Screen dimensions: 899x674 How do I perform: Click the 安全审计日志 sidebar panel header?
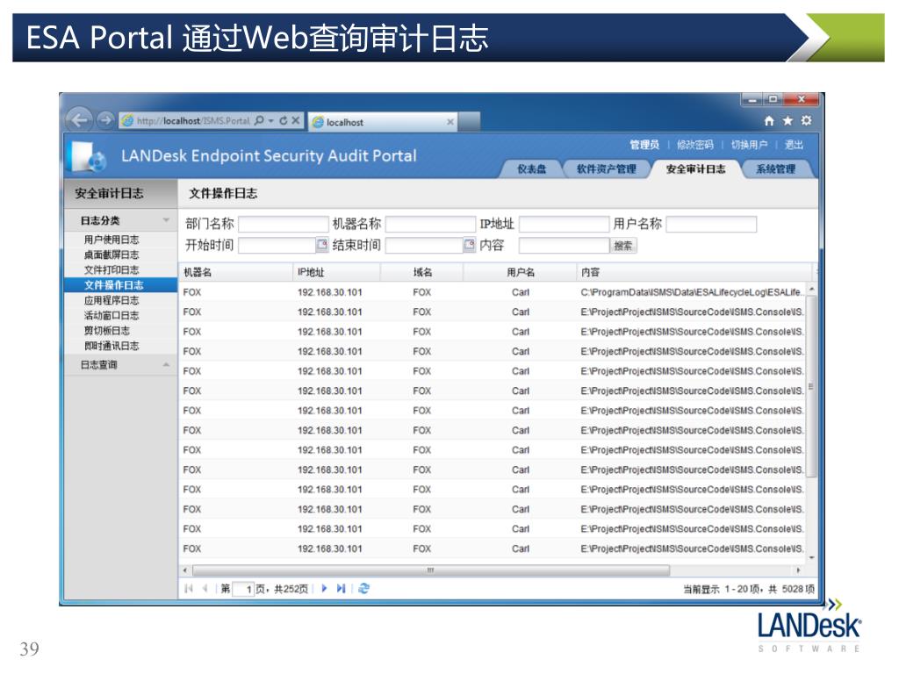(121, 194)
